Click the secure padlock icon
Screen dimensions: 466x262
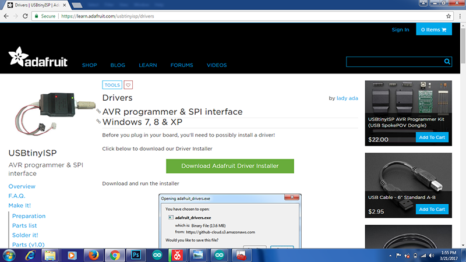pos(36,16)
